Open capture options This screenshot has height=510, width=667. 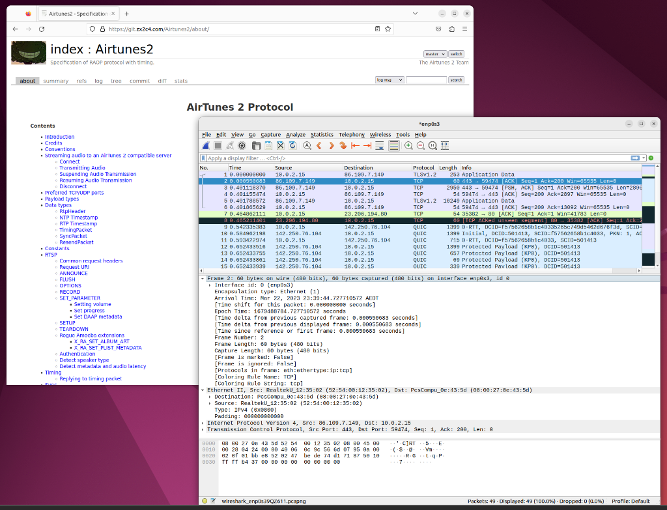click(x=241, y=145)
